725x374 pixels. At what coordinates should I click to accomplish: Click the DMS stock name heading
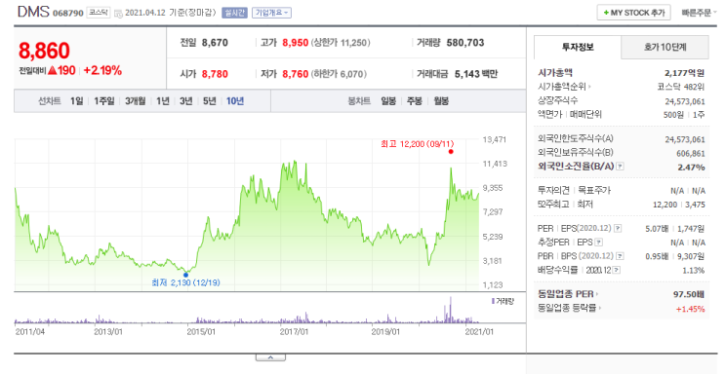tap(33, 12)
